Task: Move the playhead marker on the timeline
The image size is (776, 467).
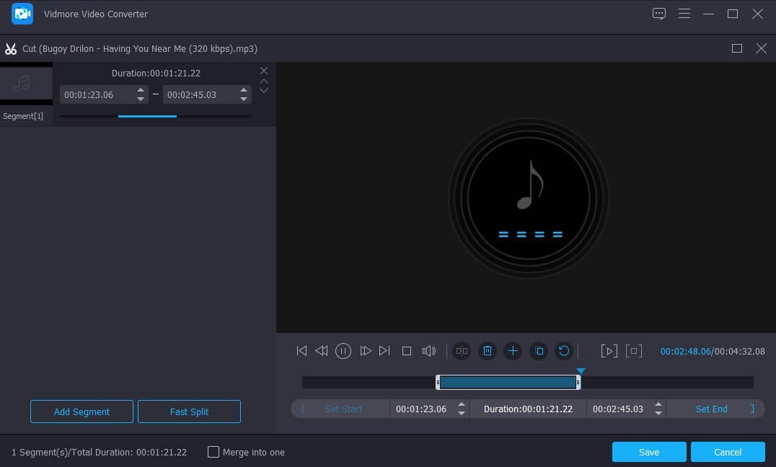Action: (x=581, y=370)
